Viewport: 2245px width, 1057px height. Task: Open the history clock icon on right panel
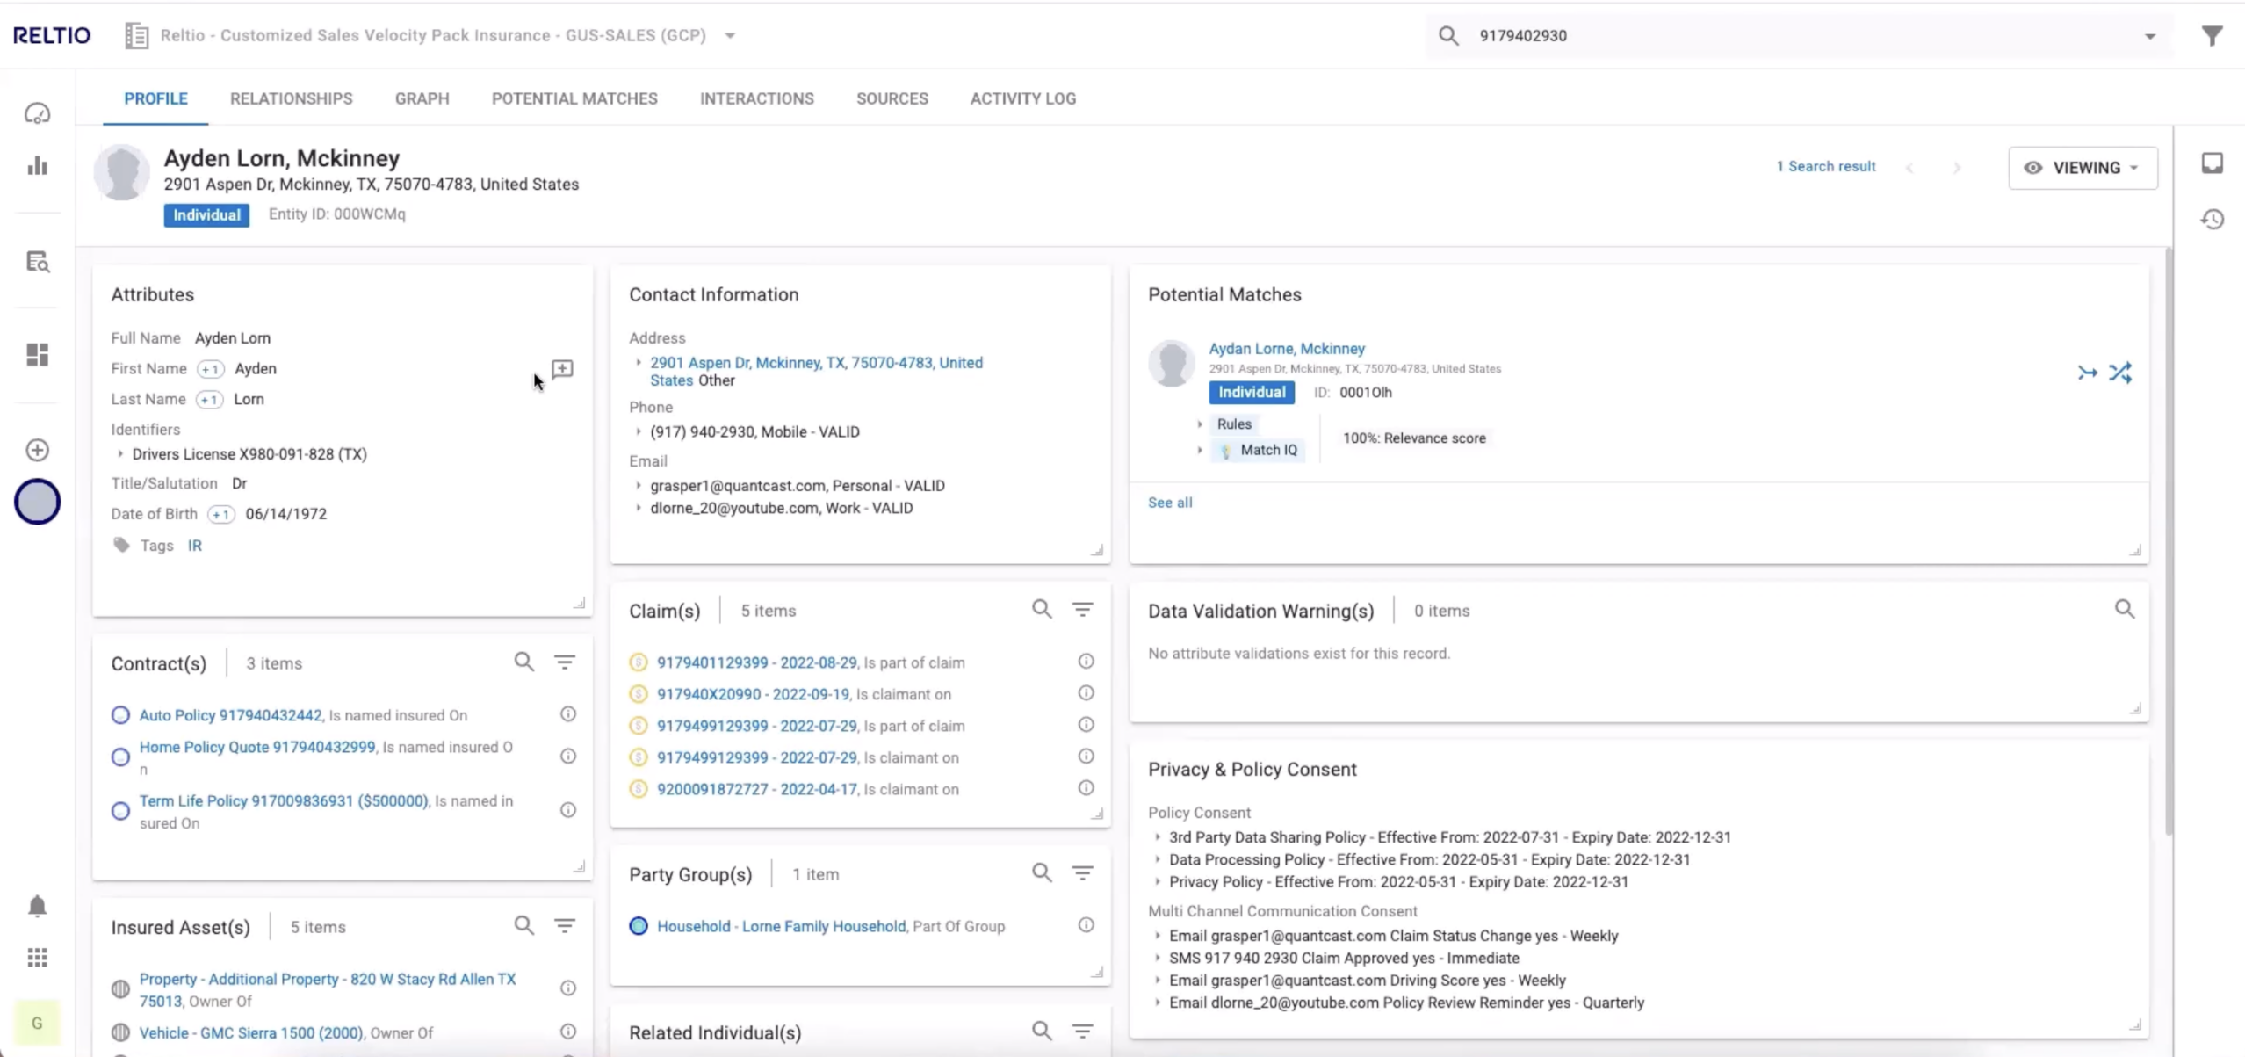(2212, 220)
